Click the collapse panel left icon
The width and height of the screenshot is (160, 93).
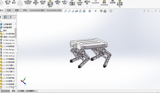tap(144, 11)
